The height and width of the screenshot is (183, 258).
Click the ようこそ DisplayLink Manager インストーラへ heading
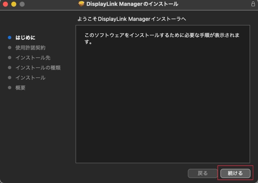coord(132,19)
